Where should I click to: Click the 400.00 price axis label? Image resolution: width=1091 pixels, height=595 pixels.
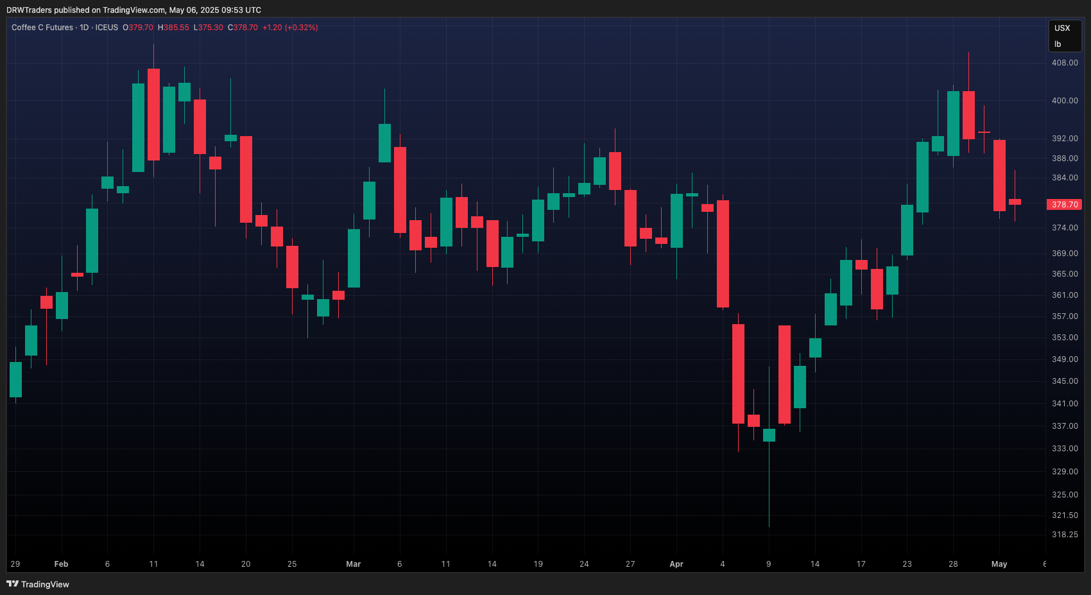(1065, 101)
